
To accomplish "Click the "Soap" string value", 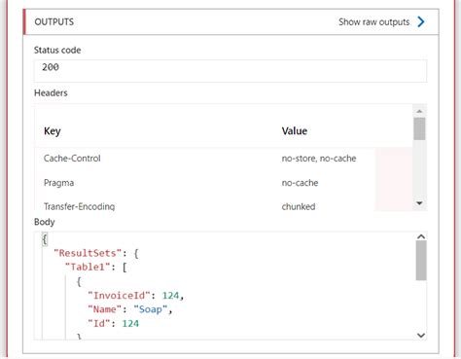I will click(x=151, y=309).
